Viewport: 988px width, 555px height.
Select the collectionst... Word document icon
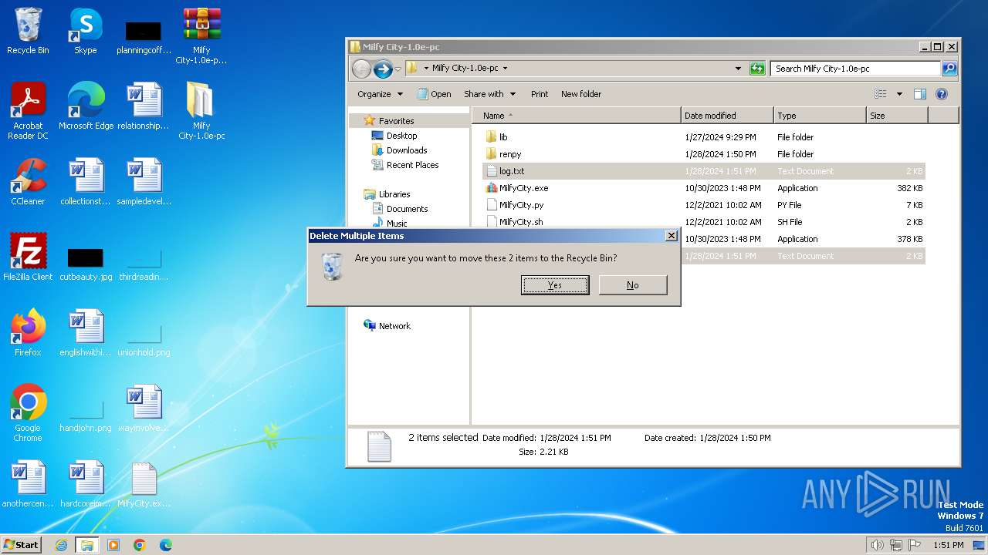(x=86, y=182)
